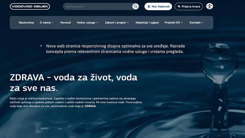Click the magnifying glass search icon
Viewport: 245px width, 138px height.
coord(136,7)
